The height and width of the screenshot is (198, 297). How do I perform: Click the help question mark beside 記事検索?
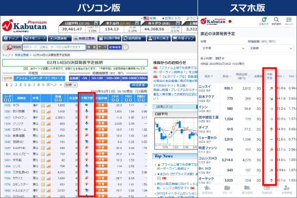coord(125,48)
